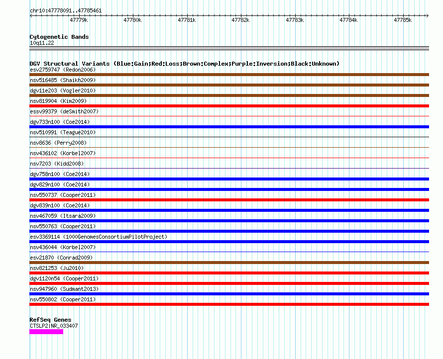The width and height of the screenshot is (443, 359).
Task: Click the blue bar under nsv947960
Action: (x=229, y=294)
